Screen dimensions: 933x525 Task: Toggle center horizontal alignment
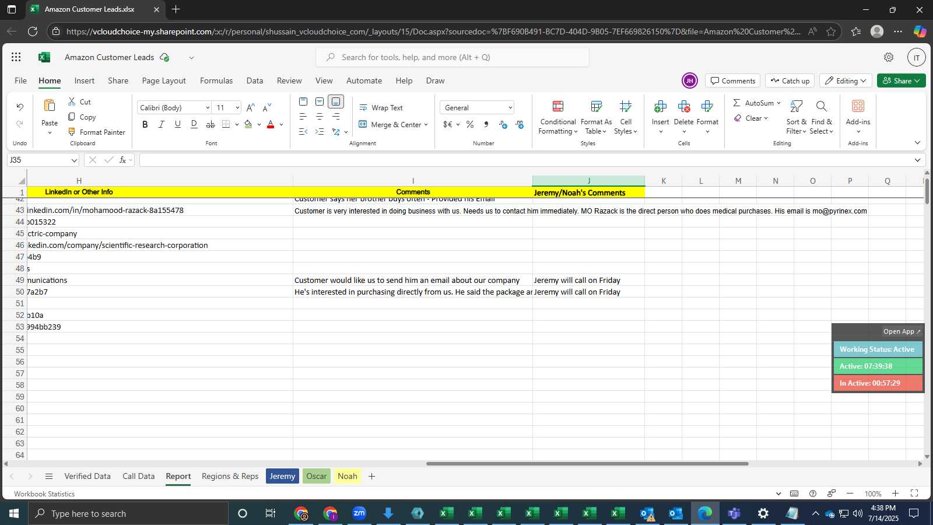[320, 117]
